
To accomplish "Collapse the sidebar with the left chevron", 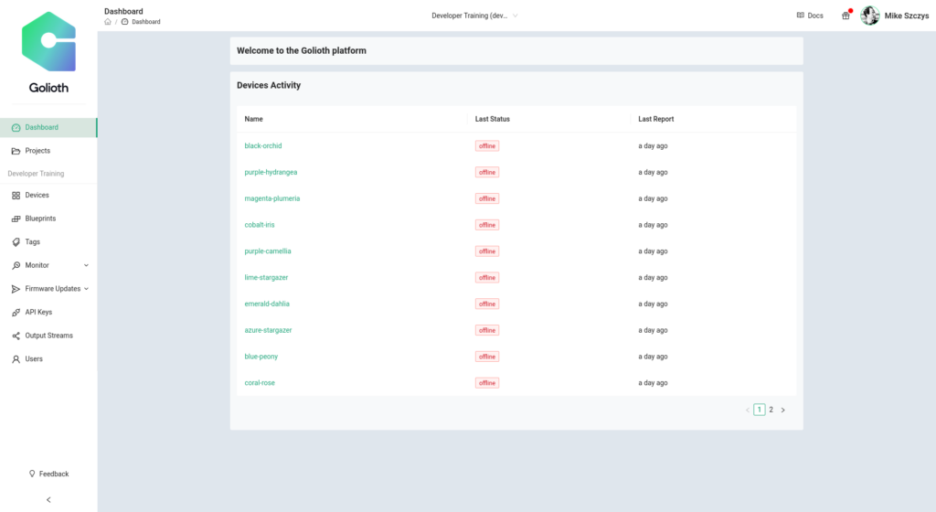I will (48, 499).
